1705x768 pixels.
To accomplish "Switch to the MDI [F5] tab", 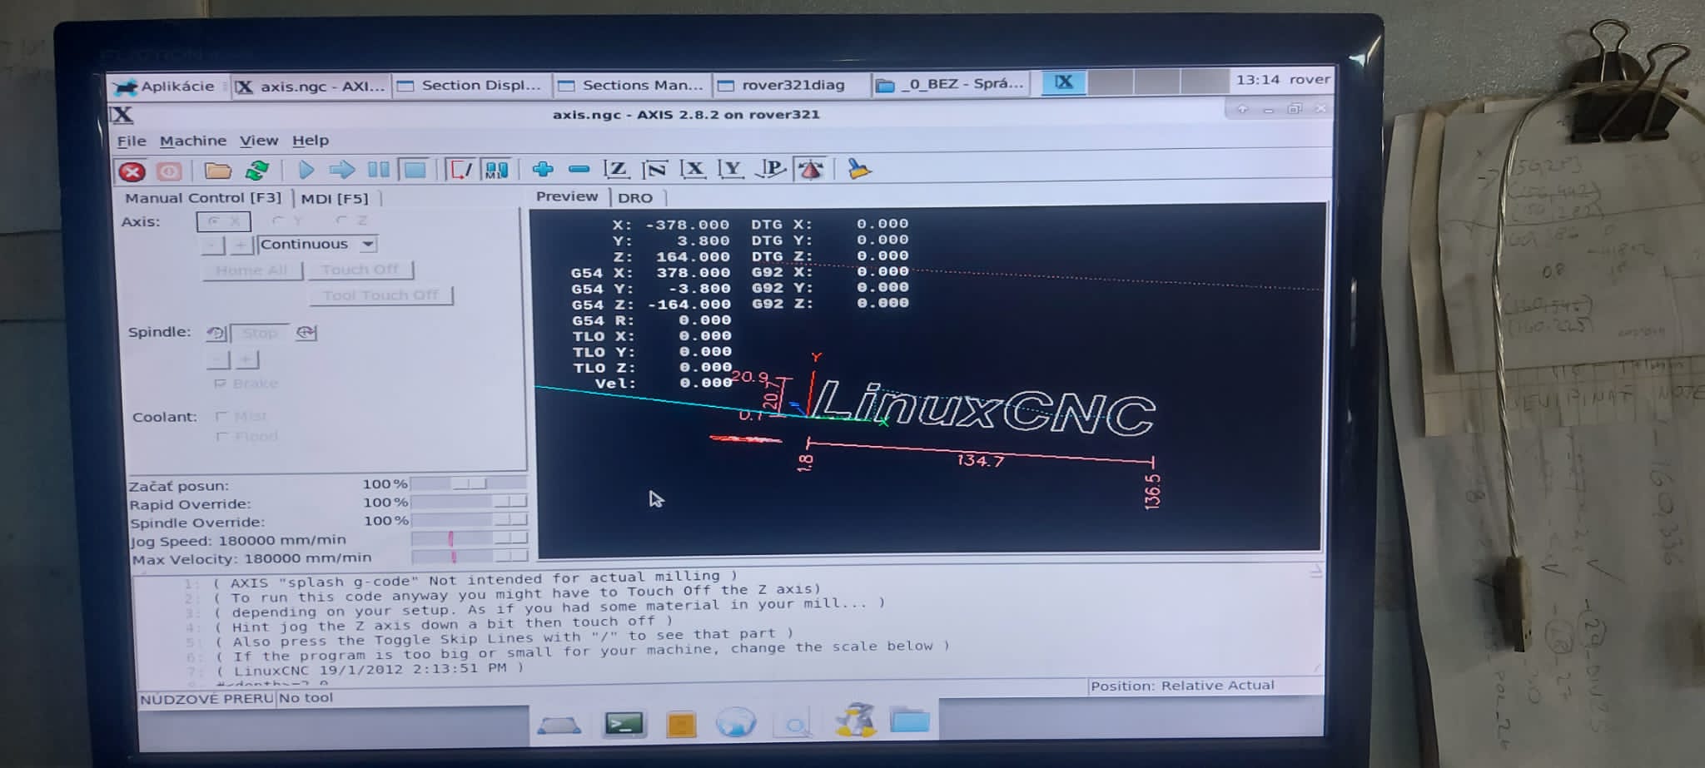I will (x=335, y=198).
